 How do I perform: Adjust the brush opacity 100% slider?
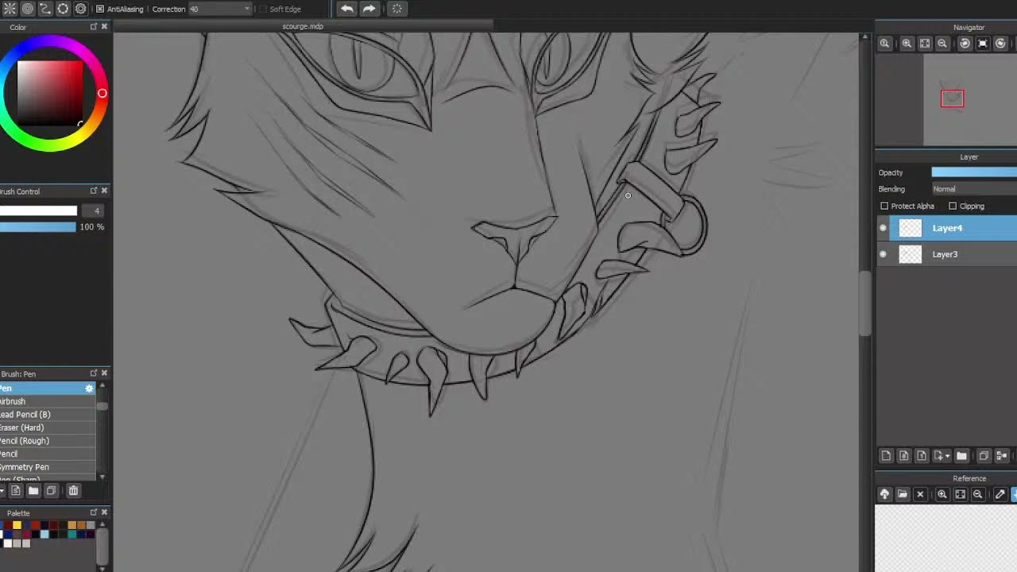tap(39, 227)
